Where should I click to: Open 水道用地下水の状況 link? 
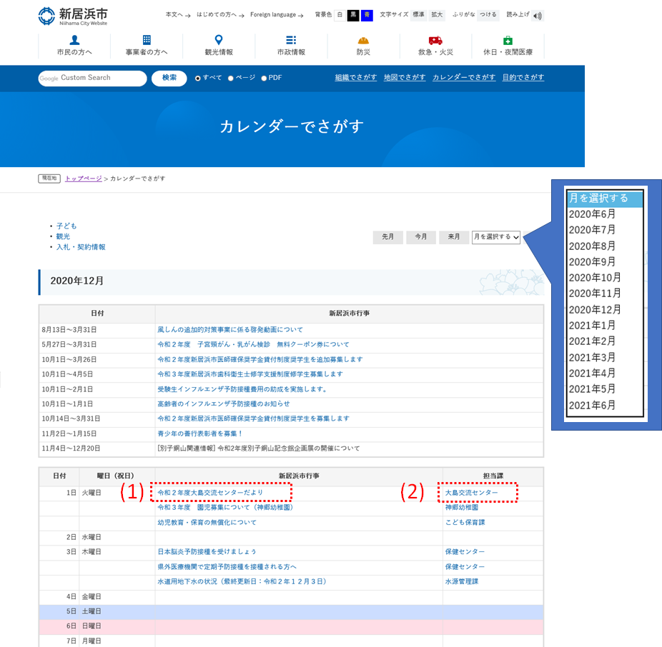point(242,581)
